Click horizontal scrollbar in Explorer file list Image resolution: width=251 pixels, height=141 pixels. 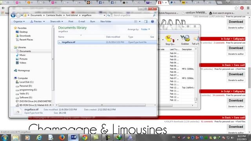[102, 105]
